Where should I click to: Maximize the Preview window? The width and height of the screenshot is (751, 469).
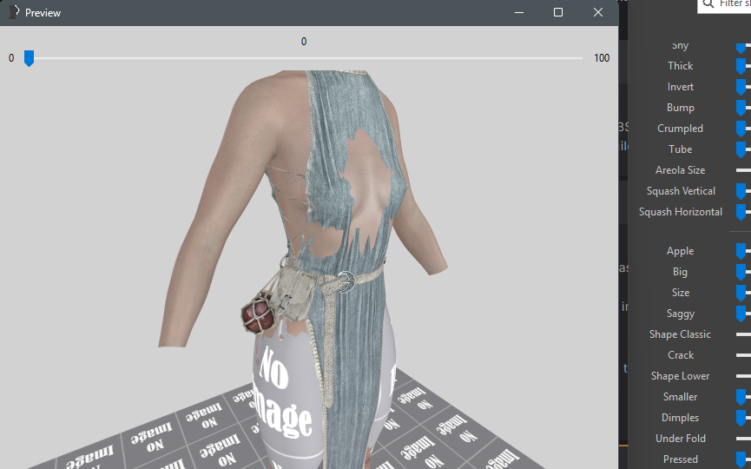[x=558, y=12]
